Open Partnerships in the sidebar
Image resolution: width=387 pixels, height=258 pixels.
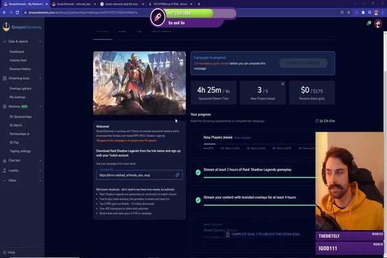(18, 134)
